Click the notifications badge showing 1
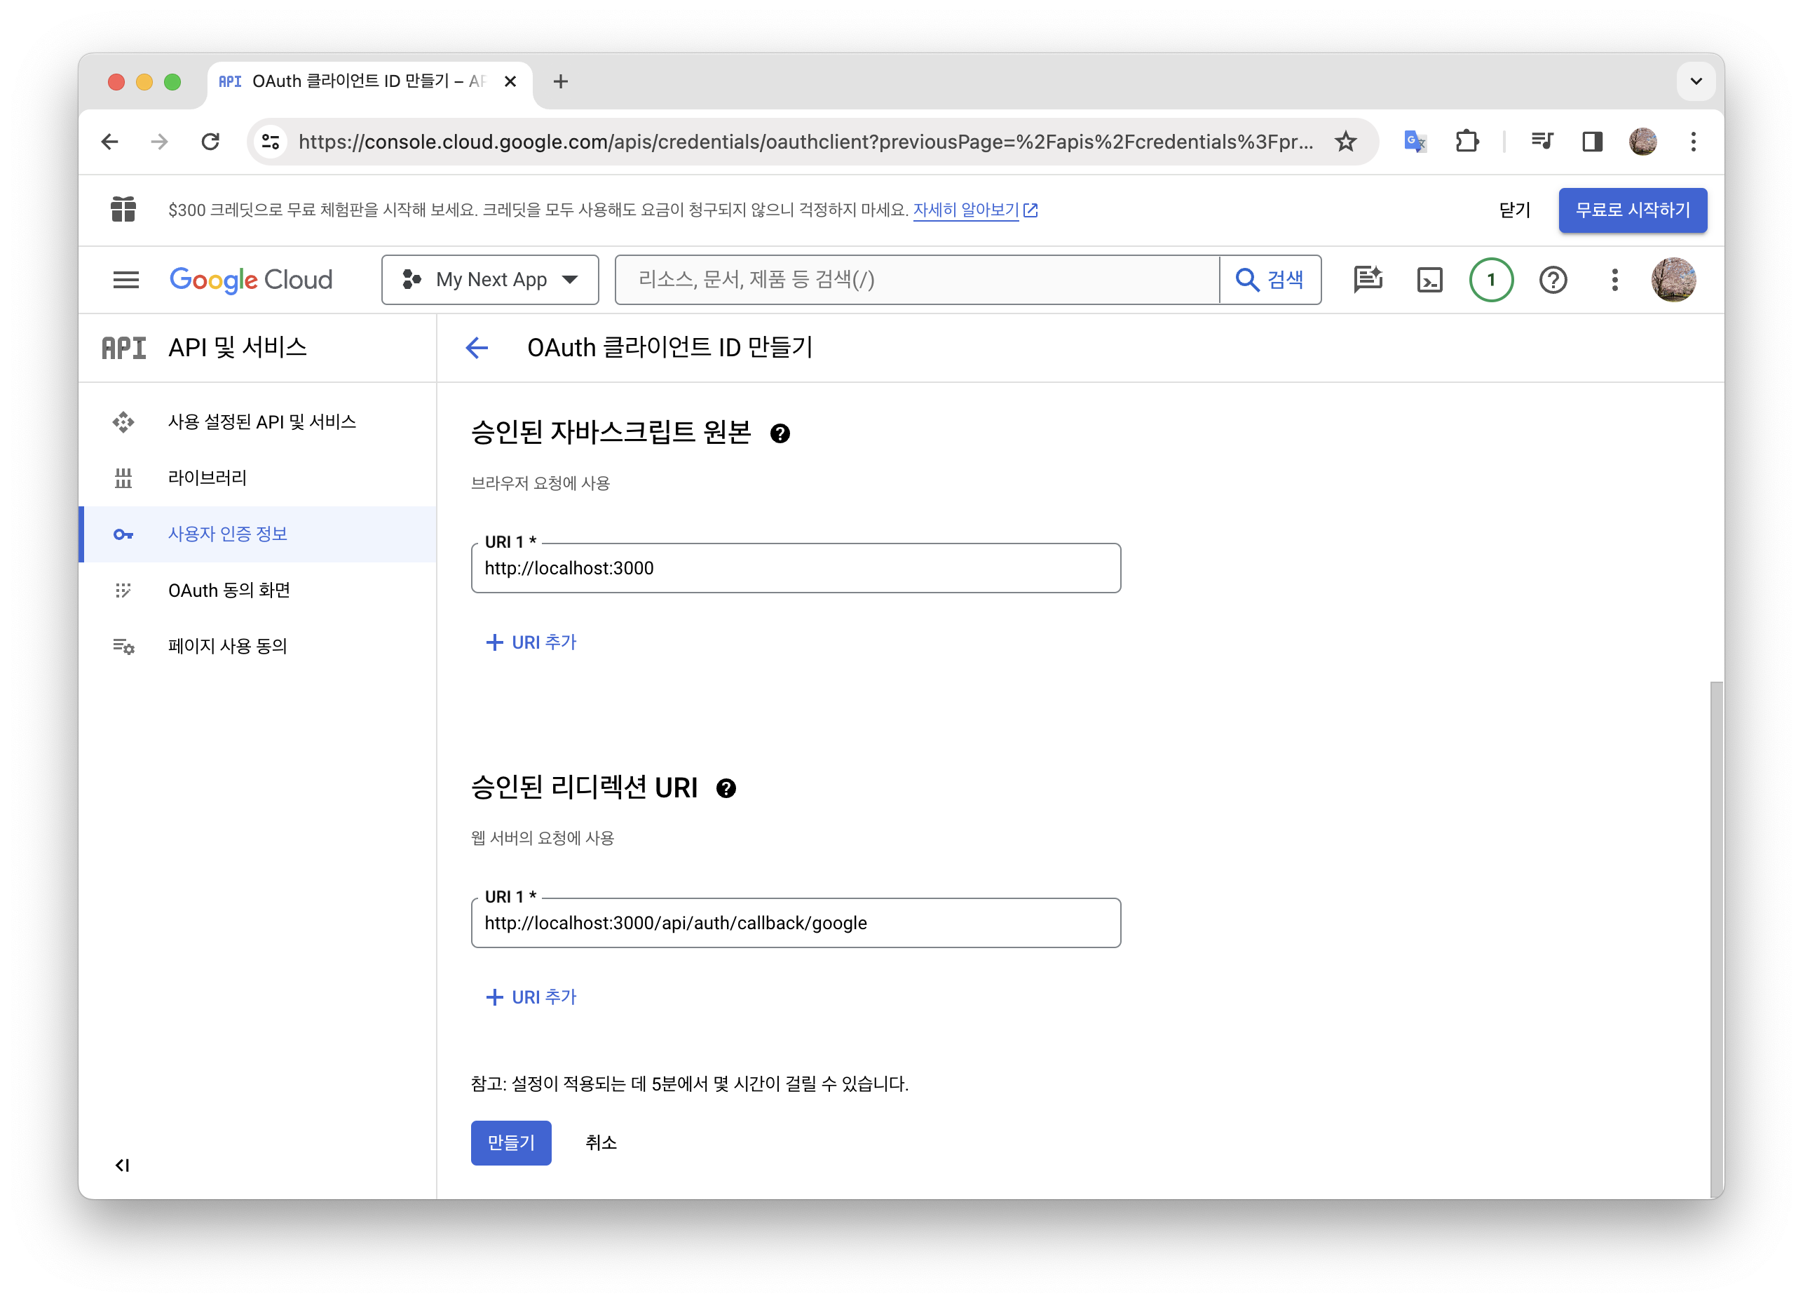 coord(1490,280)
